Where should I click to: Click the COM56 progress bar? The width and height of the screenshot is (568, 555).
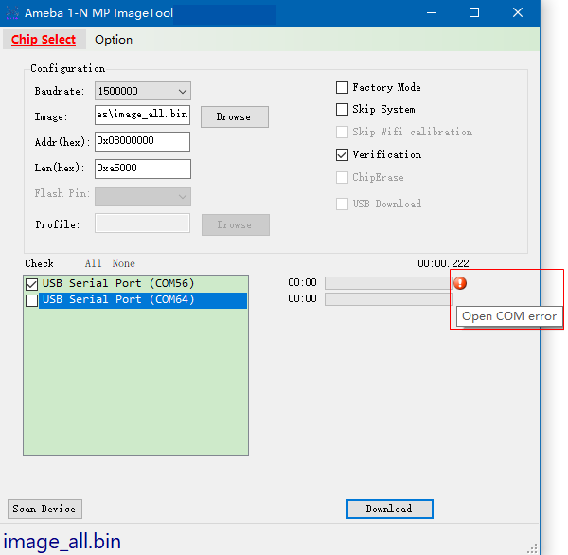(387, 283)
